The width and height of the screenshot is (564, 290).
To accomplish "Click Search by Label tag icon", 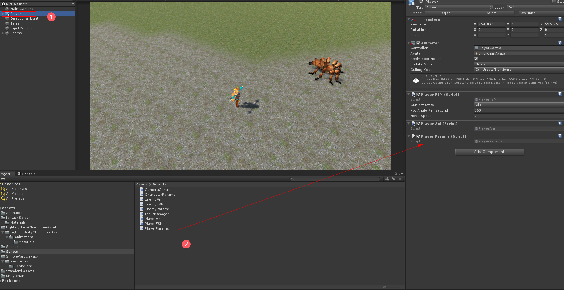I will click(x=393, y=179).
